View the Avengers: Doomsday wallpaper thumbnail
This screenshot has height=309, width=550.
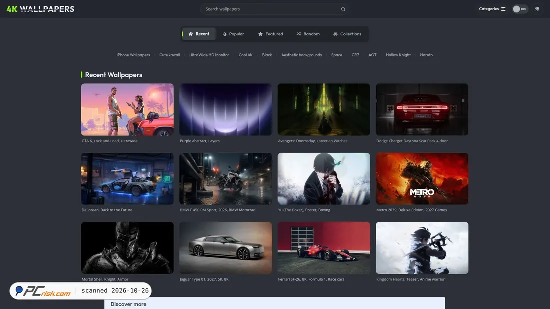pos(324,109)
